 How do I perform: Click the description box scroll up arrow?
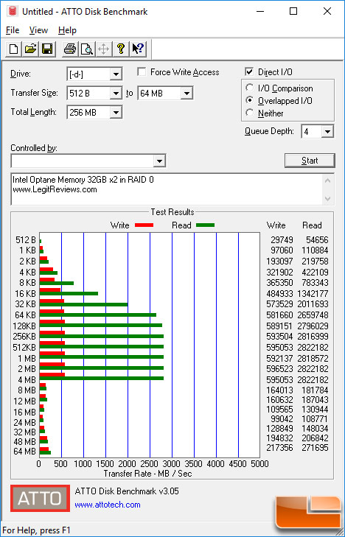coord(327,180)
